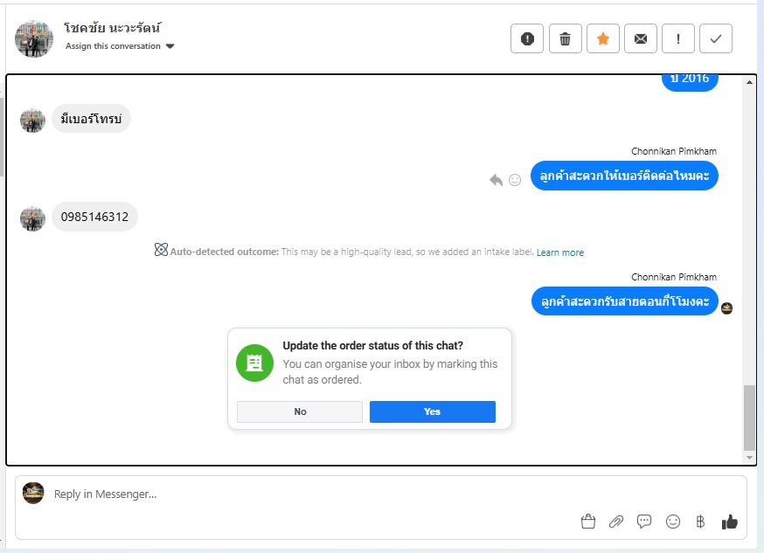Mark conversation unread with the envelope icon
This screenshot has height=553, width=764.
pos(640,38)
